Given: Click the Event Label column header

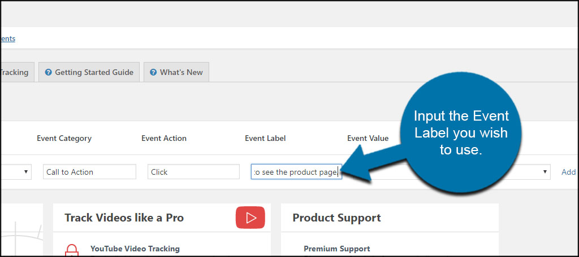Looking at the screenshot, I should (x=265, y=139).
